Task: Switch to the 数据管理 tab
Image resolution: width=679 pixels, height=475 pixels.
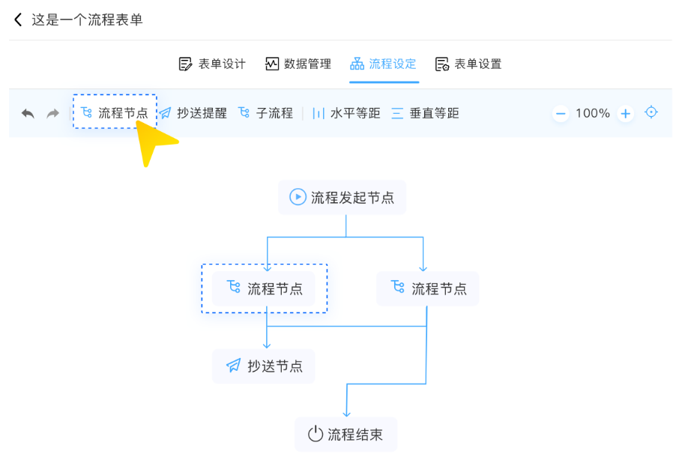Action: click(298, 64)
